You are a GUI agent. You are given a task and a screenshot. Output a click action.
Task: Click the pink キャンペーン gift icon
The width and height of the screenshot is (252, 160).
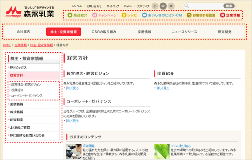coord(94,15)
